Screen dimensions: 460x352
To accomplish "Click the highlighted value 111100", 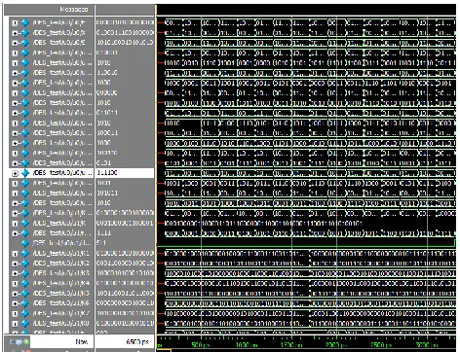I will click(x=107, y=173).
